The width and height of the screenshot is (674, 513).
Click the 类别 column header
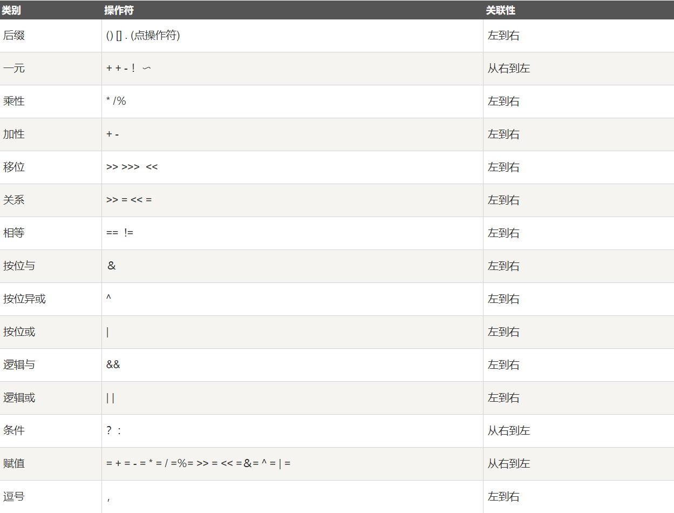pyautogui.click(x=11, y=10)
